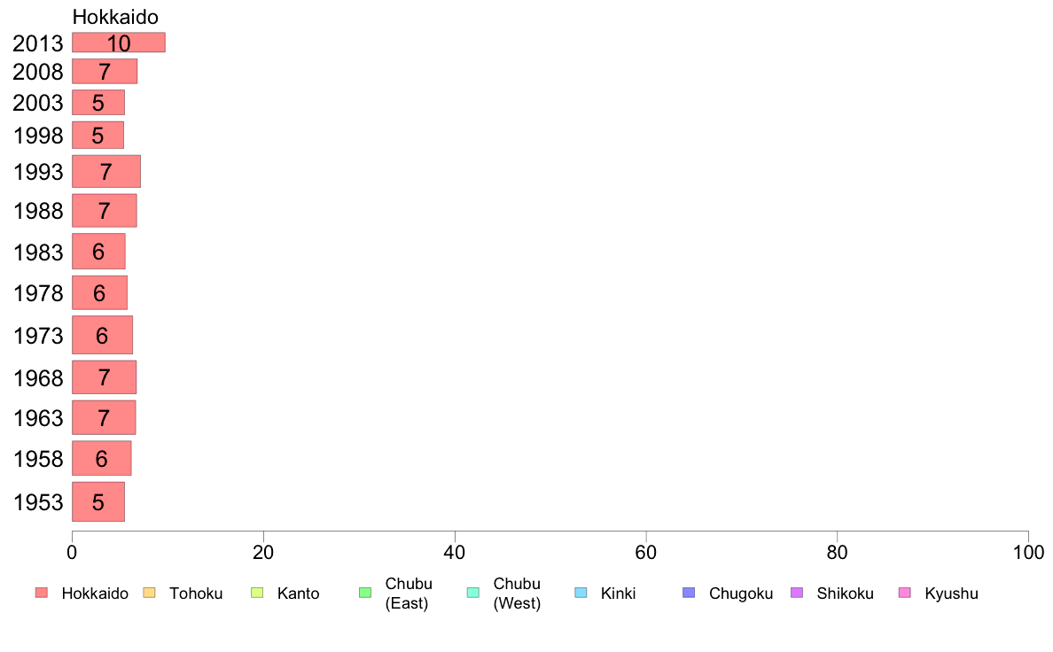
Task: Click the Kyushu legend text label
Action: [951, 594]
